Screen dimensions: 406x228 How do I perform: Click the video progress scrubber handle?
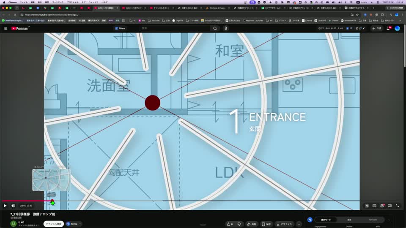click(52, 201)
